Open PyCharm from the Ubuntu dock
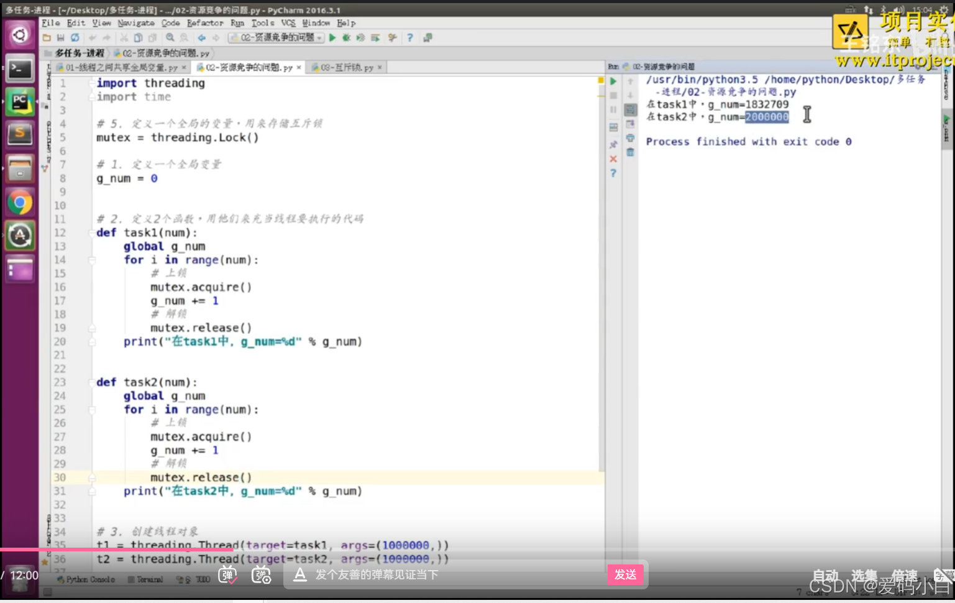This screenshot has height=603, width=955. click(20, 102)
